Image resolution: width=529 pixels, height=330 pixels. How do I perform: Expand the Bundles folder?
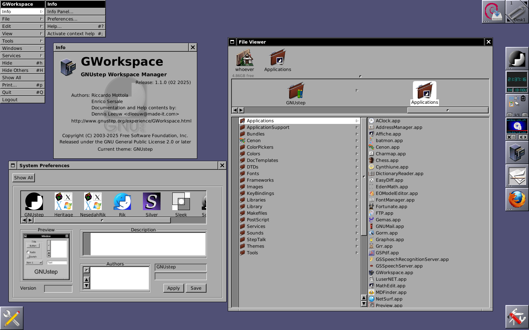(299, 134)
